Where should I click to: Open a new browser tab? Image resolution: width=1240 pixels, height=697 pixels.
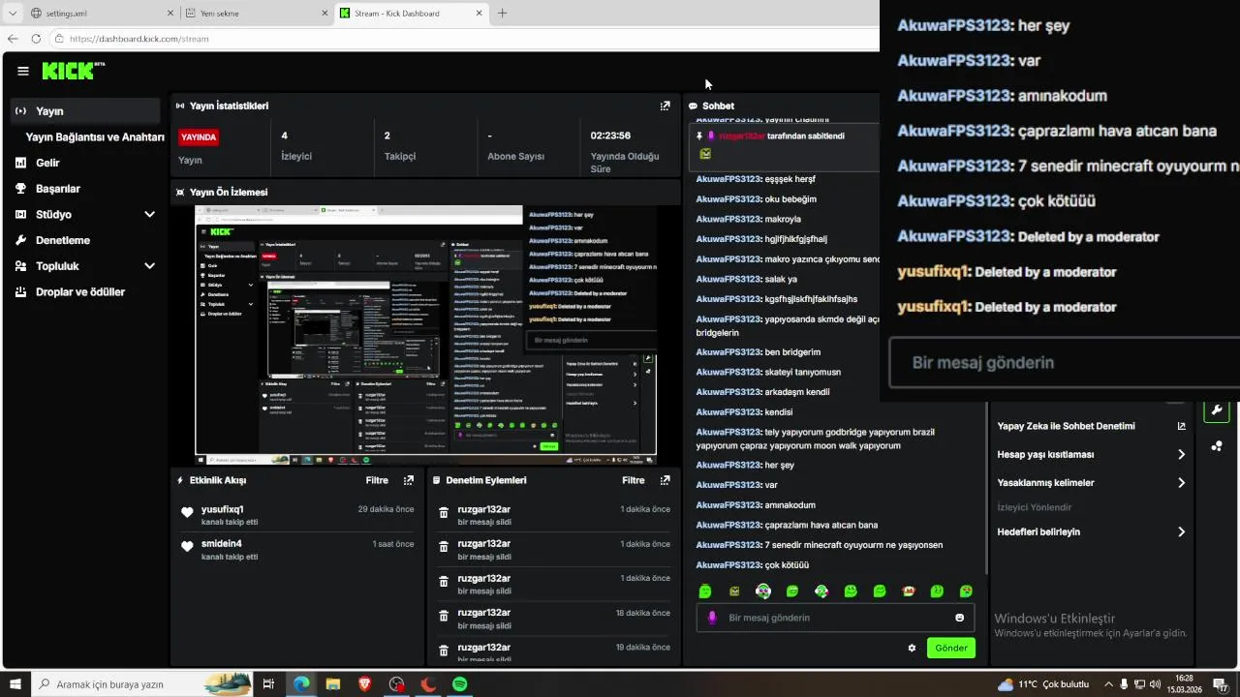tap(502, 14)
